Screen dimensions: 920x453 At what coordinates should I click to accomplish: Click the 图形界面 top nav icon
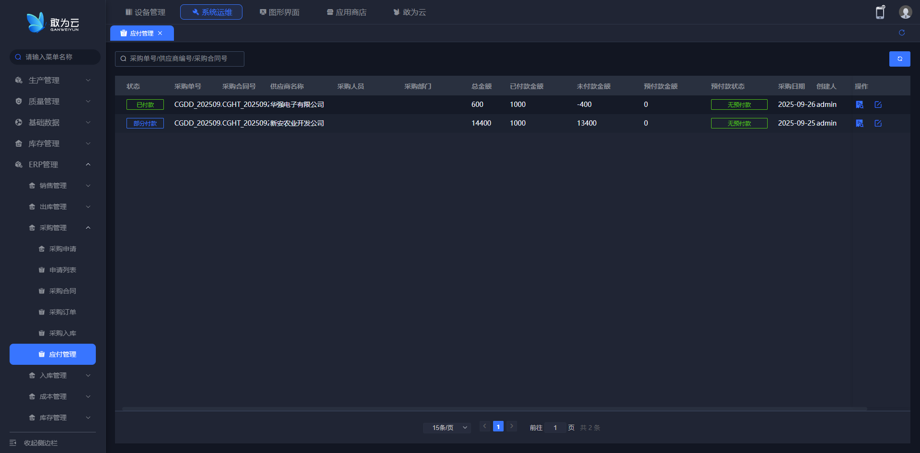pyautogui.click(x=263, y=12)
